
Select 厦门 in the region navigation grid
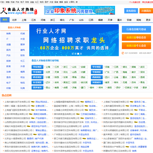83,88
